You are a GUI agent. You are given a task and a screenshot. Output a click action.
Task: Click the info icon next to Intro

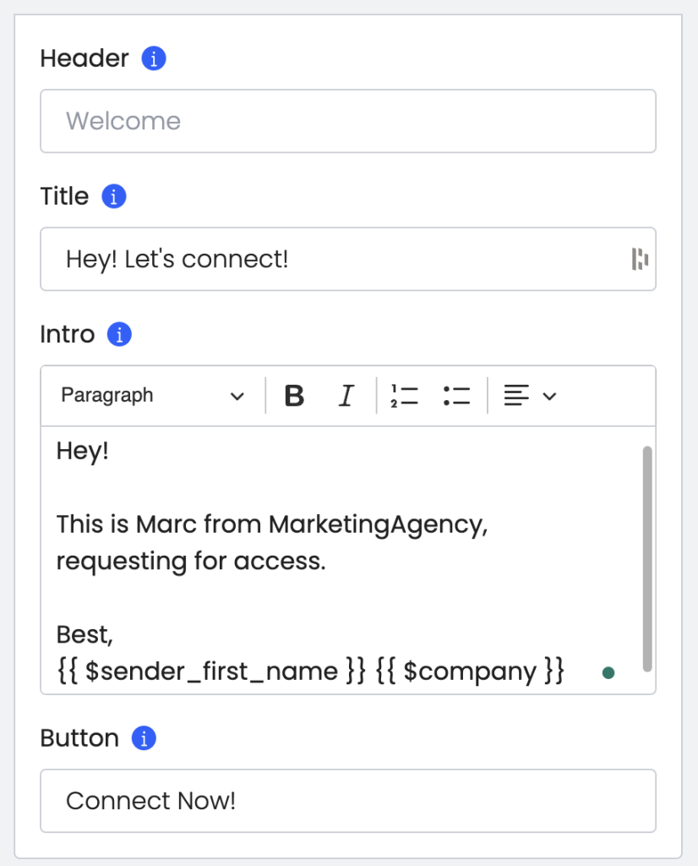pyautogui.click(x=120, y=335)
